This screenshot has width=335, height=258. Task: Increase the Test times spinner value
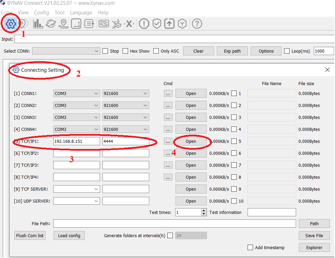(x=204, y=211)
